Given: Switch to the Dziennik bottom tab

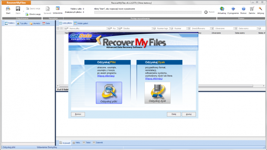Looking at the screenshot, I should point(98,143).
